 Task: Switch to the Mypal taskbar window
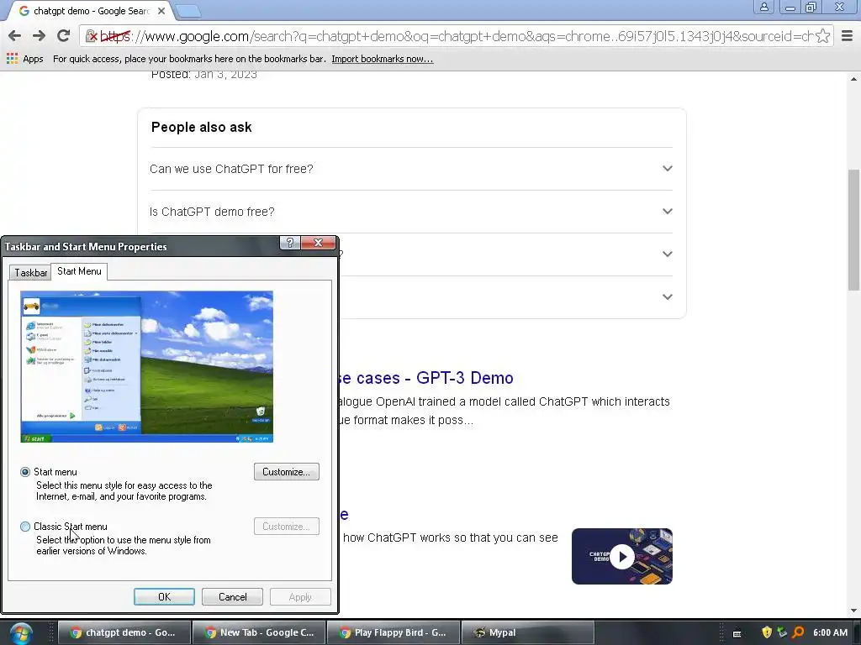[x=528, y=632]
